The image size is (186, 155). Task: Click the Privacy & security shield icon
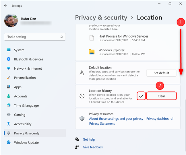(9, 133)
